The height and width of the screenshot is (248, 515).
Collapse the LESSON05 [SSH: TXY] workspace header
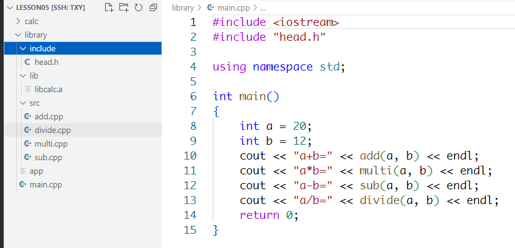(x=46, y=7)
